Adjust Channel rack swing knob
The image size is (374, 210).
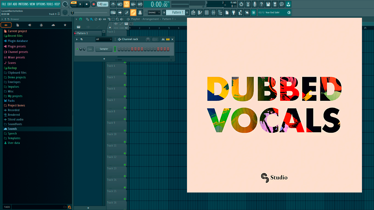[148, 39]
